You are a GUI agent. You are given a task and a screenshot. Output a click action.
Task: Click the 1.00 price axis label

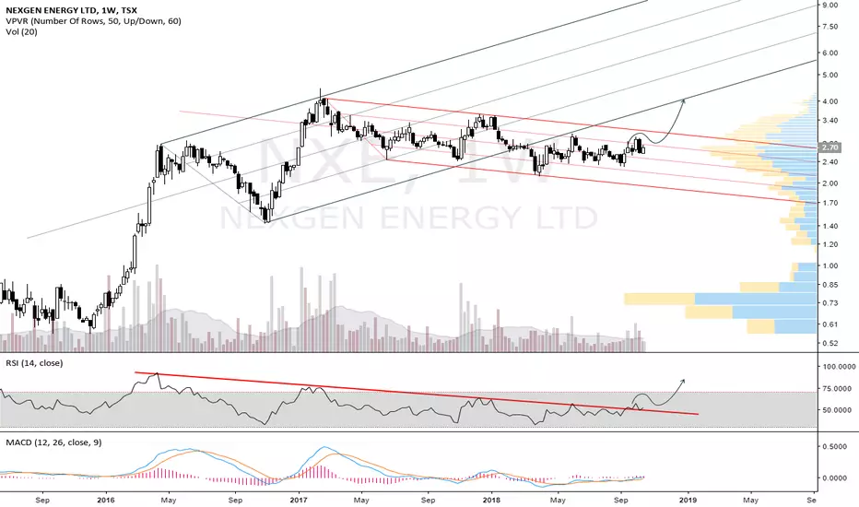click(x=830, y=265)
